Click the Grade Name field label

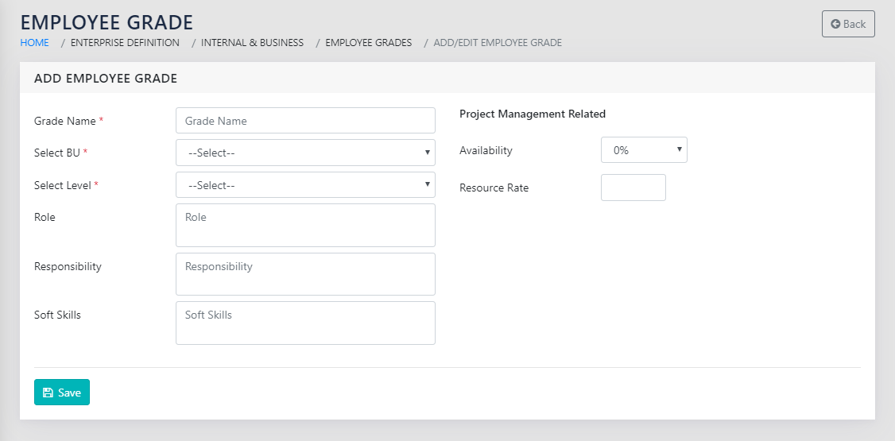(64, 122)
